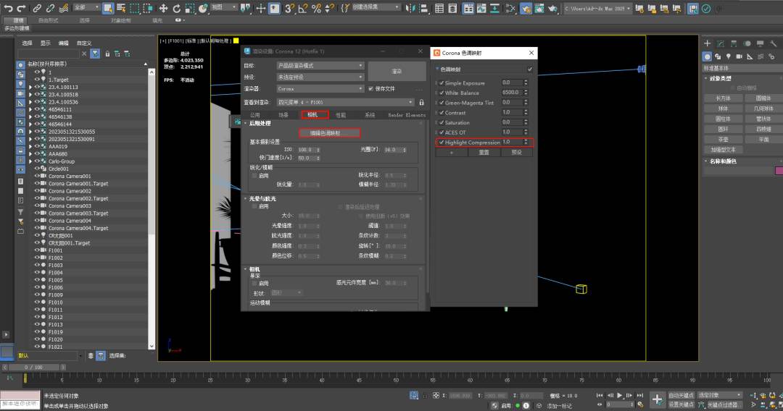Toggle the Angle Snap icon
Screen dimensions: 783x411
302,8
